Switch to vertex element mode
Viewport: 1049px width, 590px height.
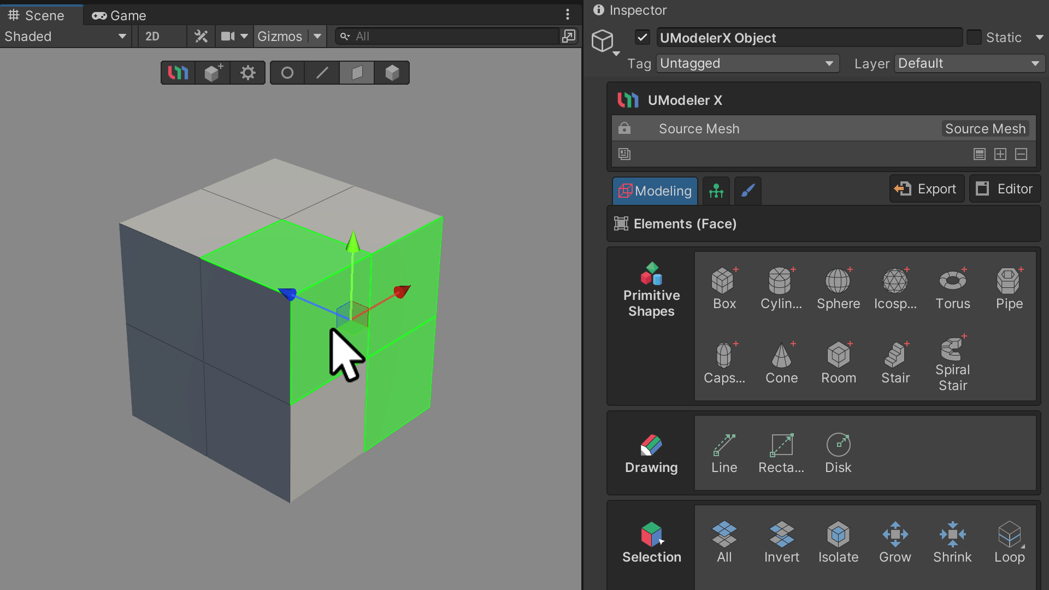[x=287, y=73]
